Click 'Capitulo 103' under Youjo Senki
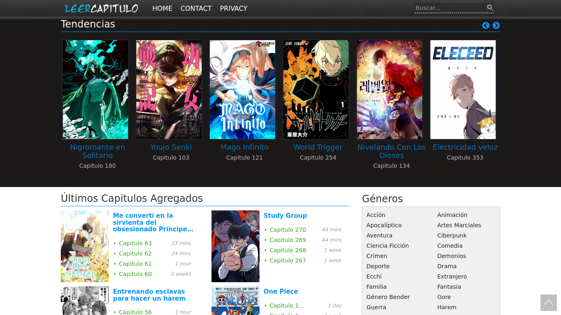 (171, 157)
